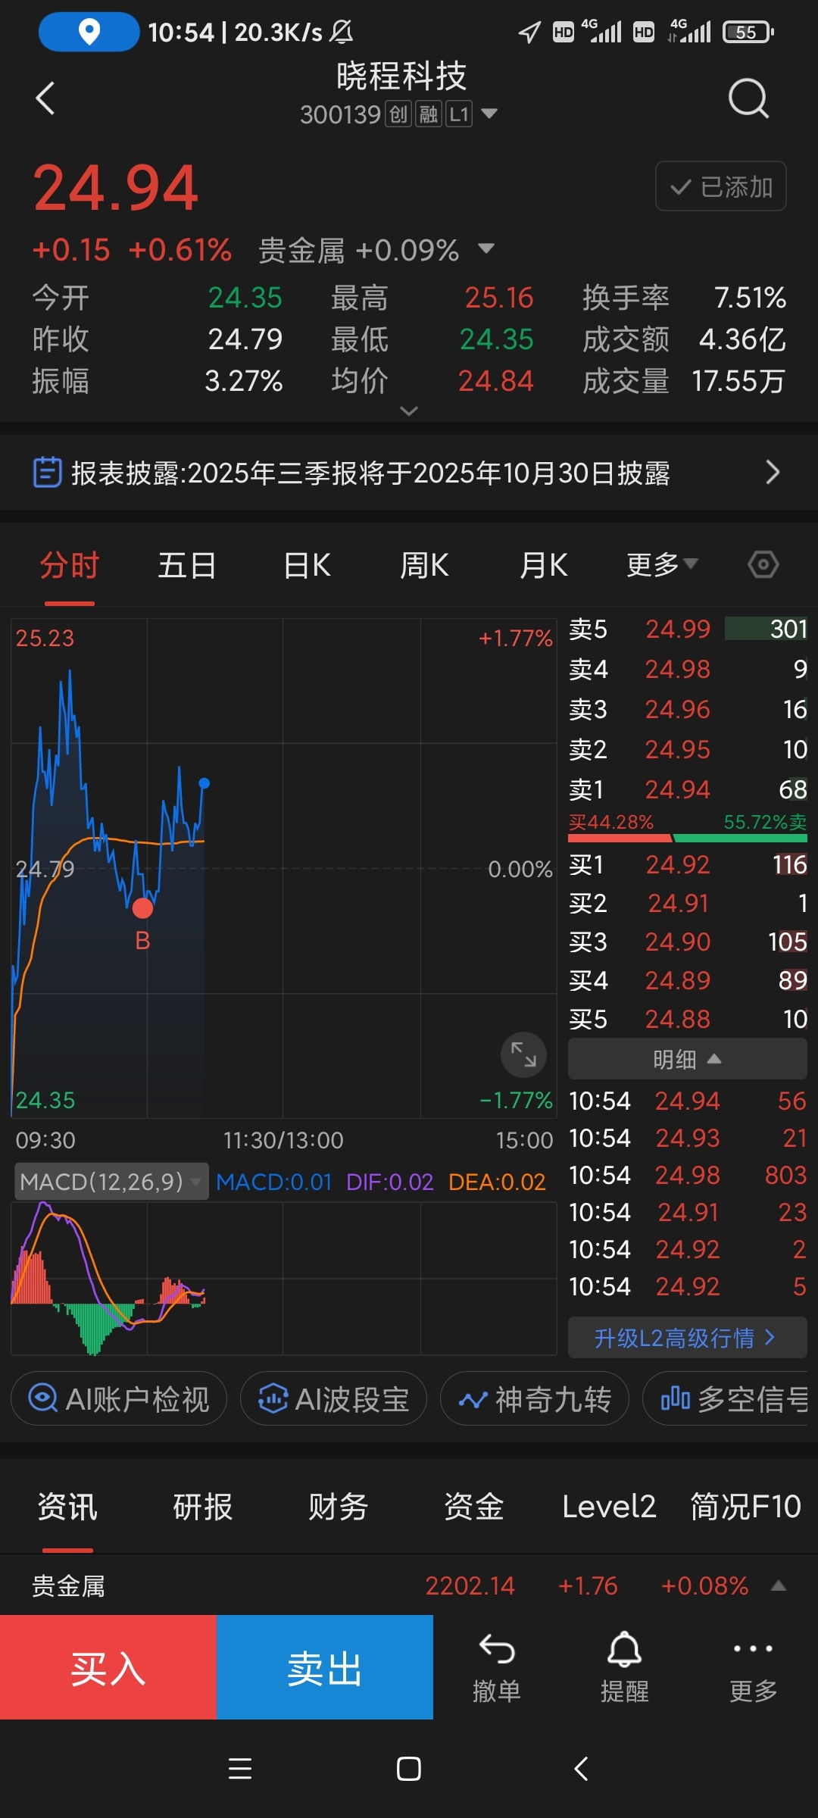Expand the 贵金属 sector dropdown

[486, 248]
